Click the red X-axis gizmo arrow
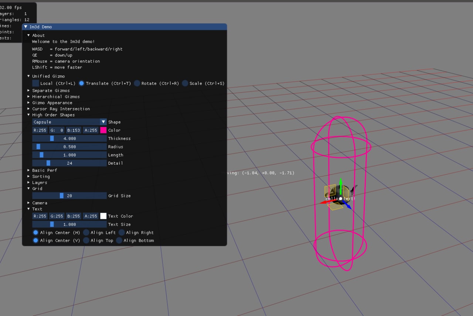 click(x=328, y=202)
